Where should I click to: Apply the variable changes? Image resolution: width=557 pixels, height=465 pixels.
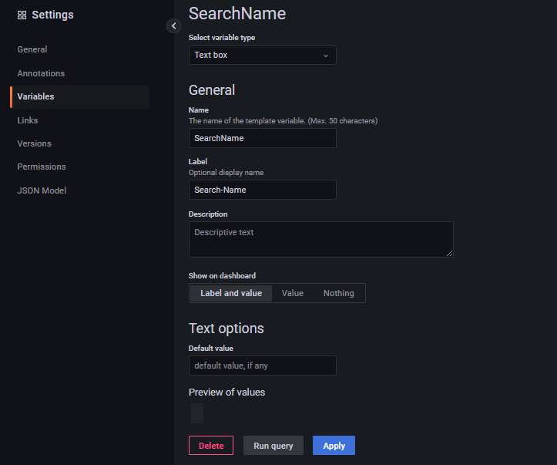tap(334, 446)
